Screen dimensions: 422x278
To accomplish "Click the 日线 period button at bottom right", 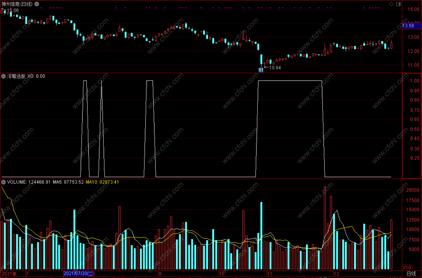I will (411, 273).
